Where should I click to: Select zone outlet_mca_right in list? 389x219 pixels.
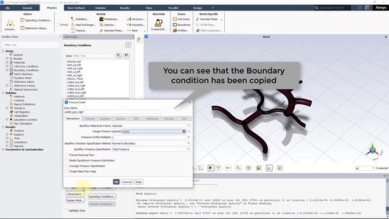point(77,92)
